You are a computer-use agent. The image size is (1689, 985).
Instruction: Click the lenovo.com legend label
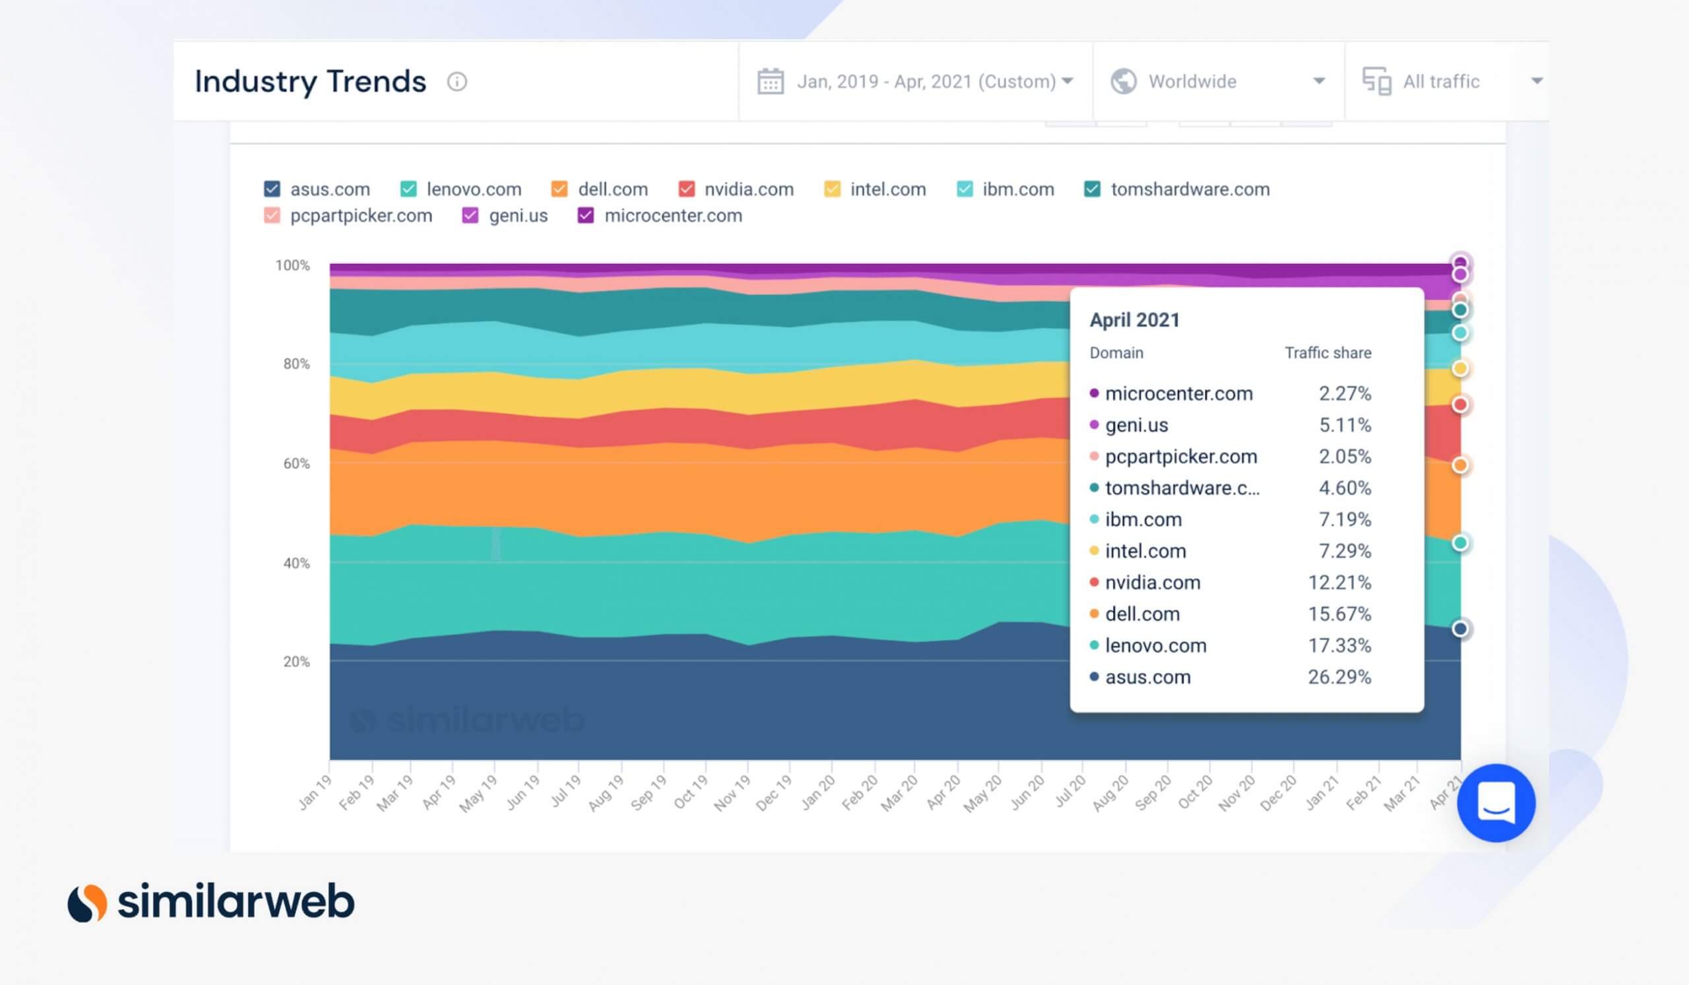473,189
